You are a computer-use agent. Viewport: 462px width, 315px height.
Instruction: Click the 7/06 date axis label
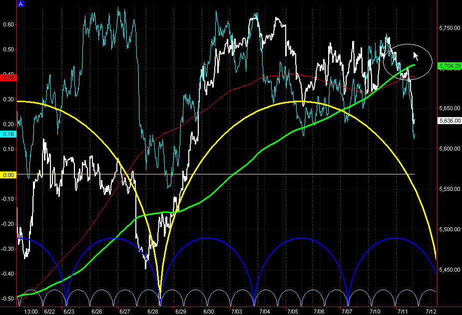pos(319,312)
